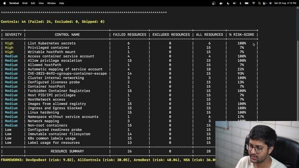Open the View menu

pos(41,3)
